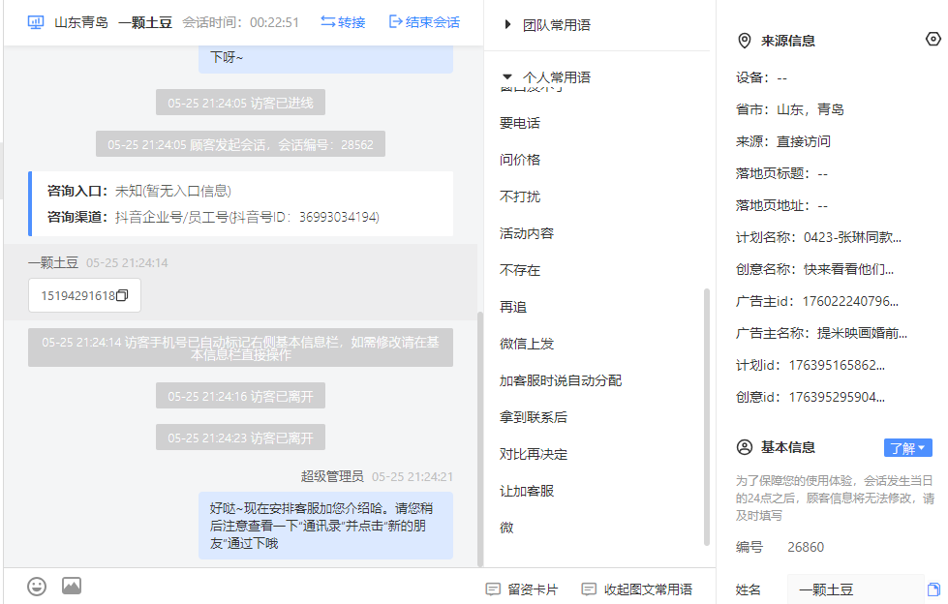This screenshot has height=604, width=948.
Task: Click the 计划名称 0423-张琳同款 value
Action: (852, 237)
